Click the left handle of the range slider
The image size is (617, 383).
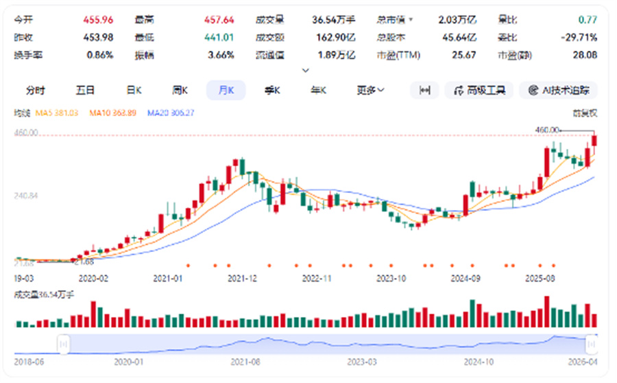click(63, 344)
